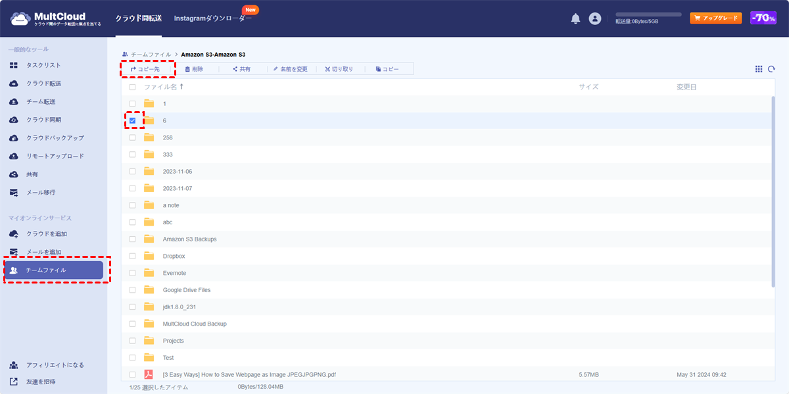Sort by the 変更日 column header
The width and height of the screenshot is (789, 394).
coord(686,87)
